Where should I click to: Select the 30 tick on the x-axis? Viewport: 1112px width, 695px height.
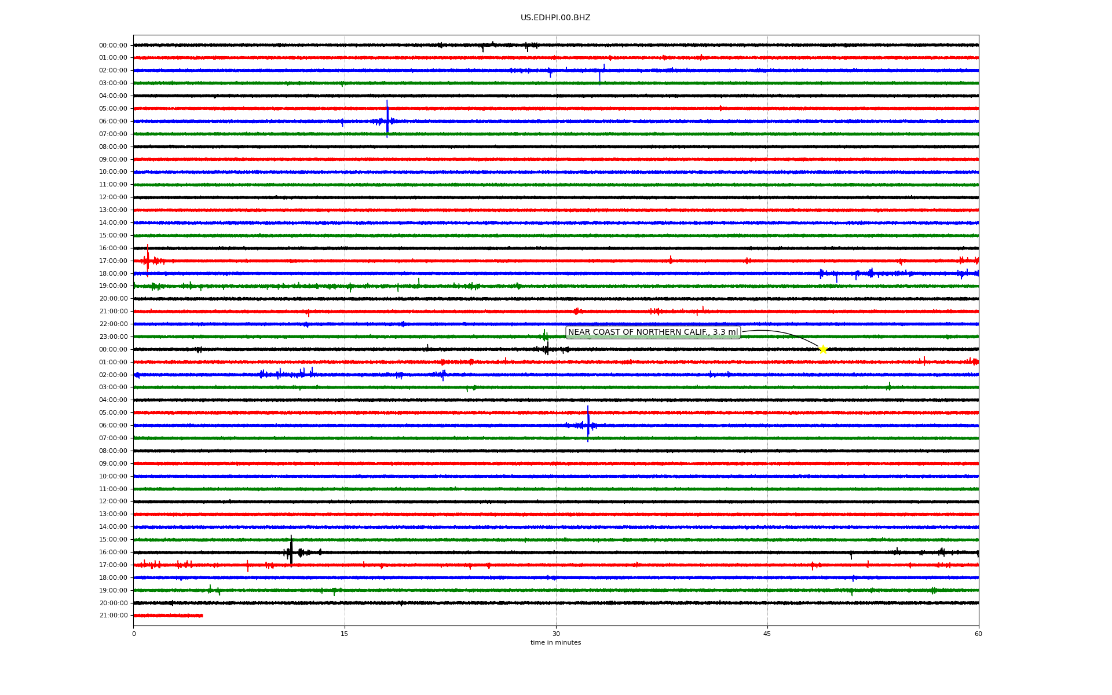click(x=556, y=634)
